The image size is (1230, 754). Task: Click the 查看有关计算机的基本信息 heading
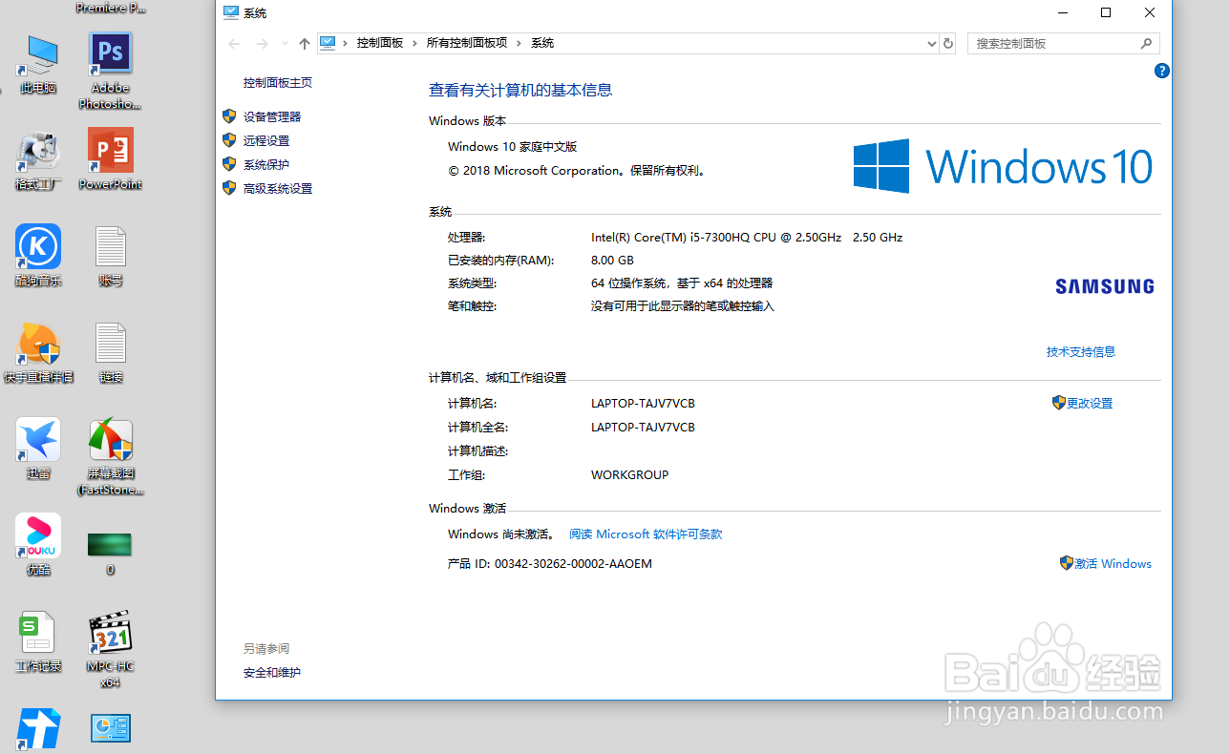pos(520,90)
